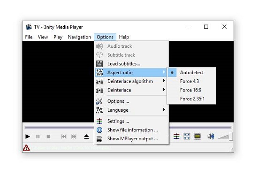The image size is (258, 175).
Task: Open the Help menu
Action: point(124,37)
